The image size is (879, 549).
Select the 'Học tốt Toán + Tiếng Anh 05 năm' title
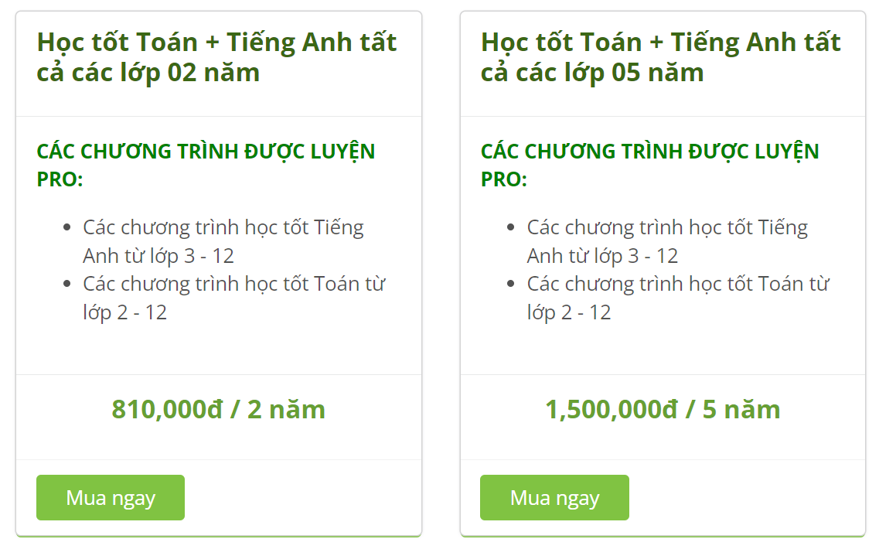click(661, 57)
